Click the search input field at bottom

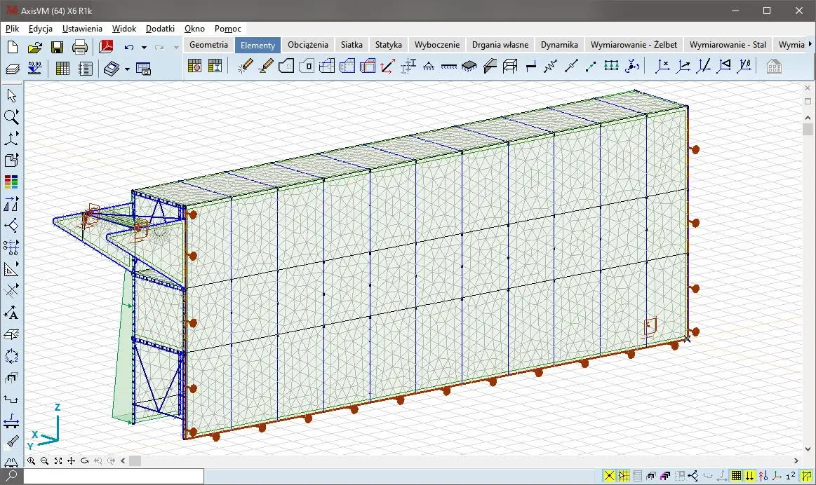pos(114,477)
